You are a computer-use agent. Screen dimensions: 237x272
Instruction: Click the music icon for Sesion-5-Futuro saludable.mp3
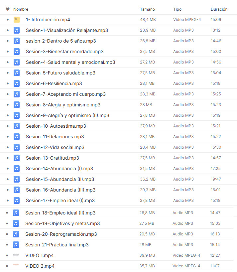pyautogui.click(x=17, y=73)
